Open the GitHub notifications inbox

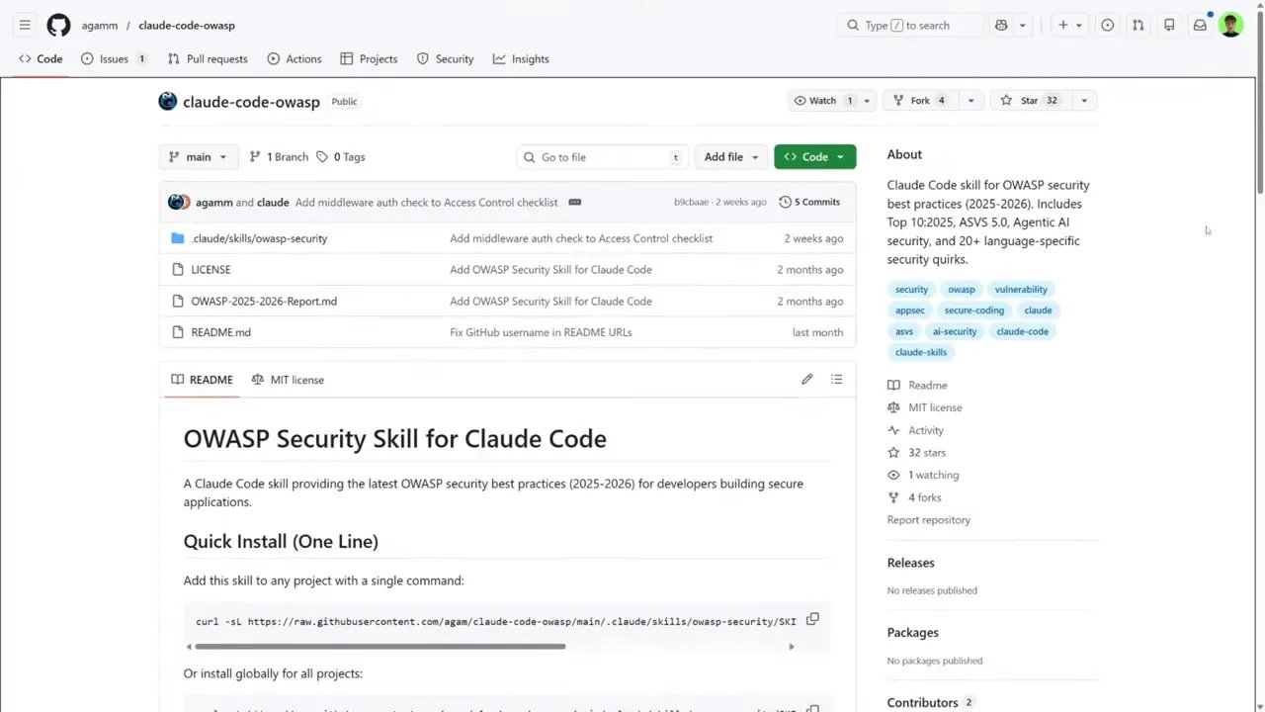(1200, 25)
